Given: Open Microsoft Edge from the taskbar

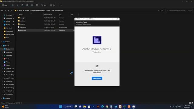Looking at the screenshot, I should click(x=102, y=107).
